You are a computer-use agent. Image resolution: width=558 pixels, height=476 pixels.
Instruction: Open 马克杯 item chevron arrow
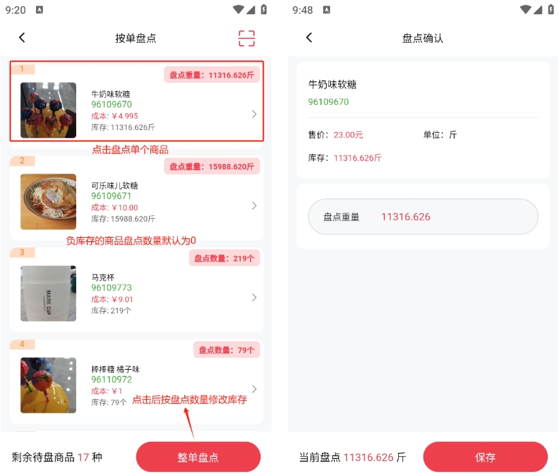[x=254, y=298]
